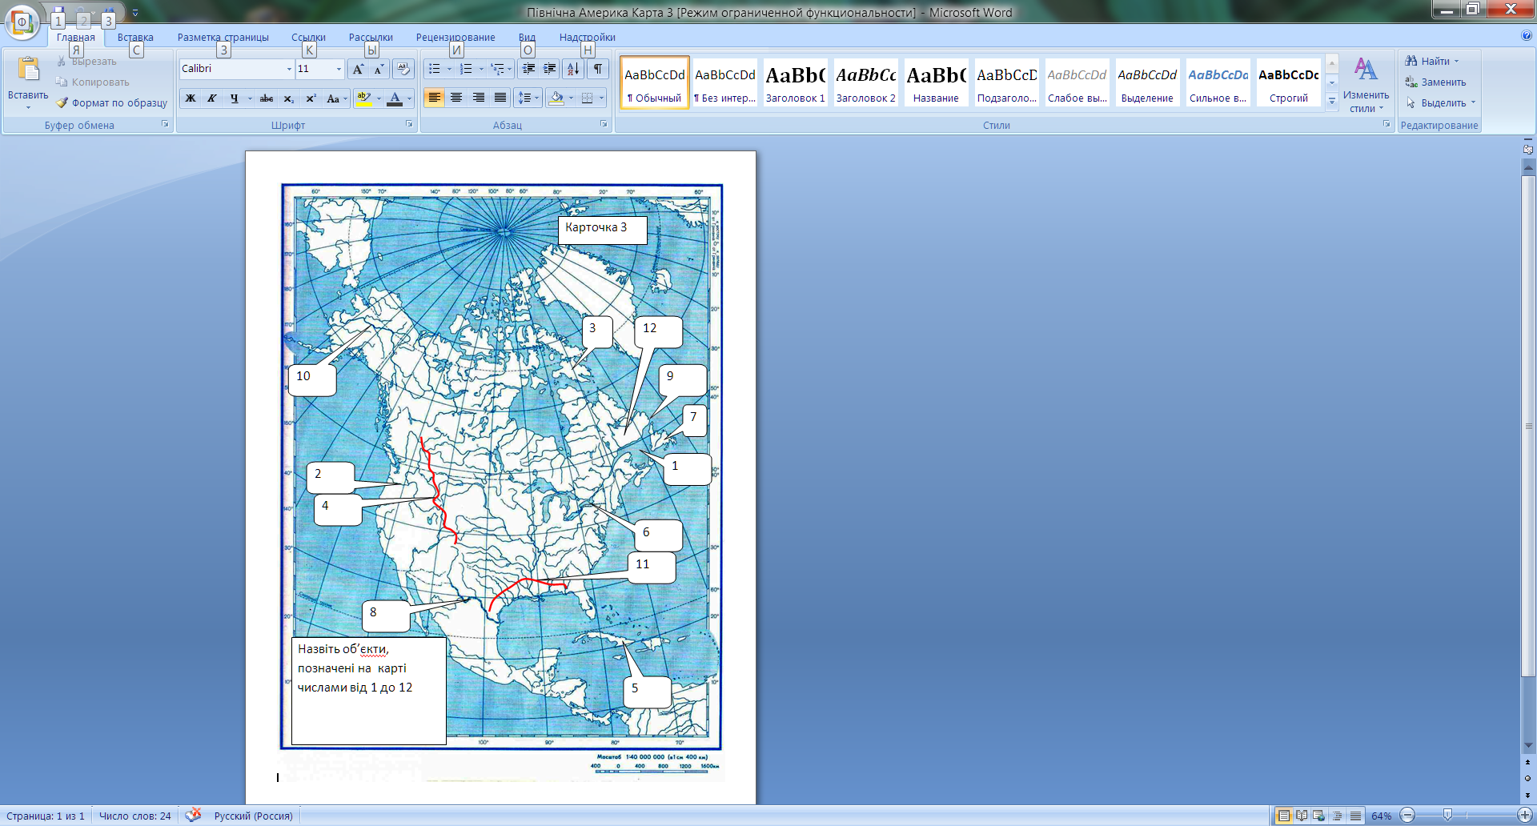Apply superscript formatting
Image resolution: width=1537 pixels, height=826 pixels.
coord(311,98)
